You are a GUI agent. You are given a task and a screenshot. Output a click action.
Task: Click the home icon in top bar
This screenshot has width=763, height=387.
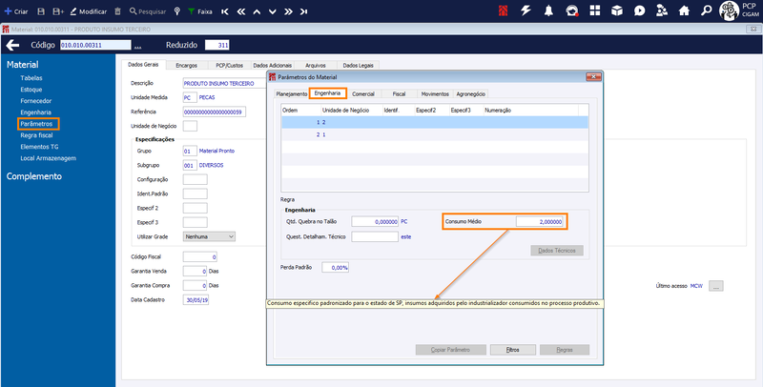[684, 10]
